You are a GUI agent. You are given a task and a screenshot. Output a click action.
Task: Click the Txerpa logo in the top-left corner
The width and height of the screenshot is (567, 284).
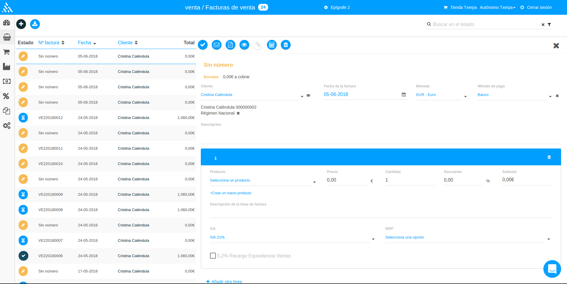[x=7, y=7]
